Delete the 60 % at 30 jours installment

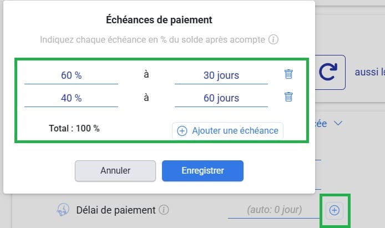pyautogui.click(x=288, y=74)
